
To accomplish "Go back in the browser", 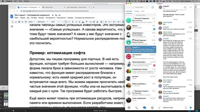I will pos(10,11).
